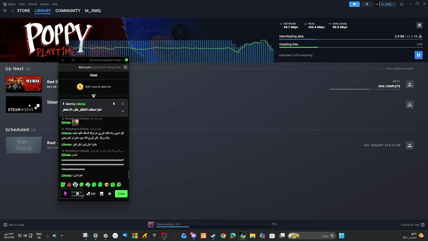Expand the gift leaderboard arrow

tap(94, 96)
